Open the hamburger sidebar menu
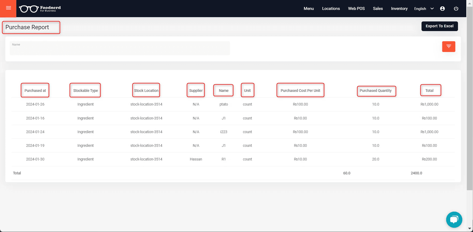473x232 pixels. point(8,8)
